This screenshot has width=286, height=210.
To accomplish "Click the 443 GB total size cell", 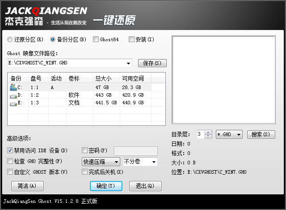I will 103,95.
